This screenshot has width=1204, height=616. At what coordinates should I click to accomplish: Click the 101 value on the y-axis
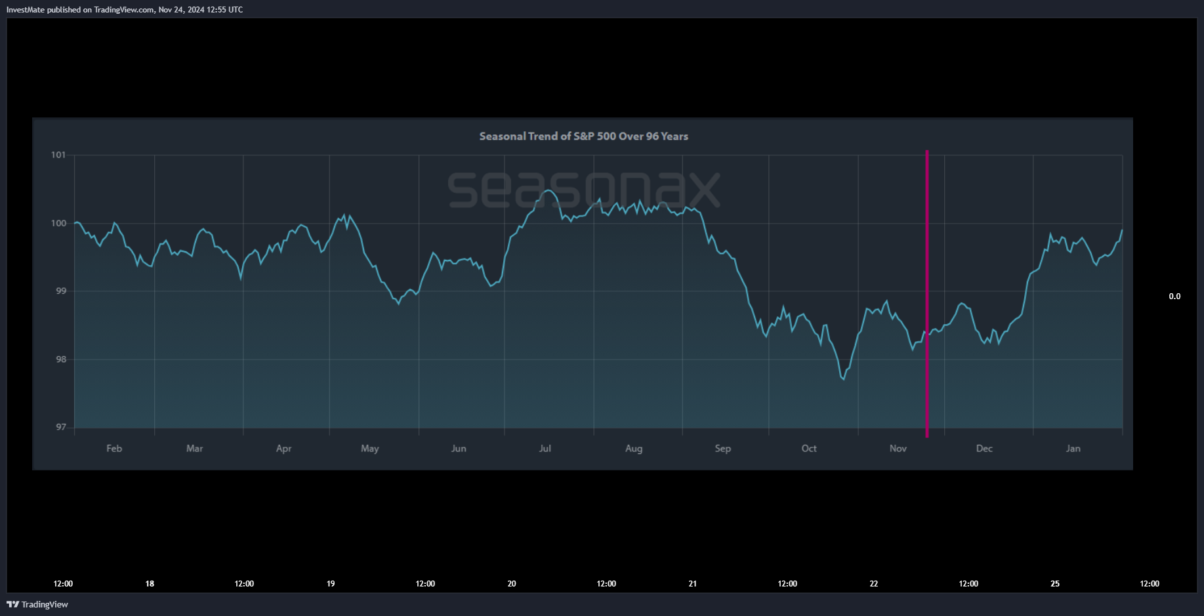point(58,155)
